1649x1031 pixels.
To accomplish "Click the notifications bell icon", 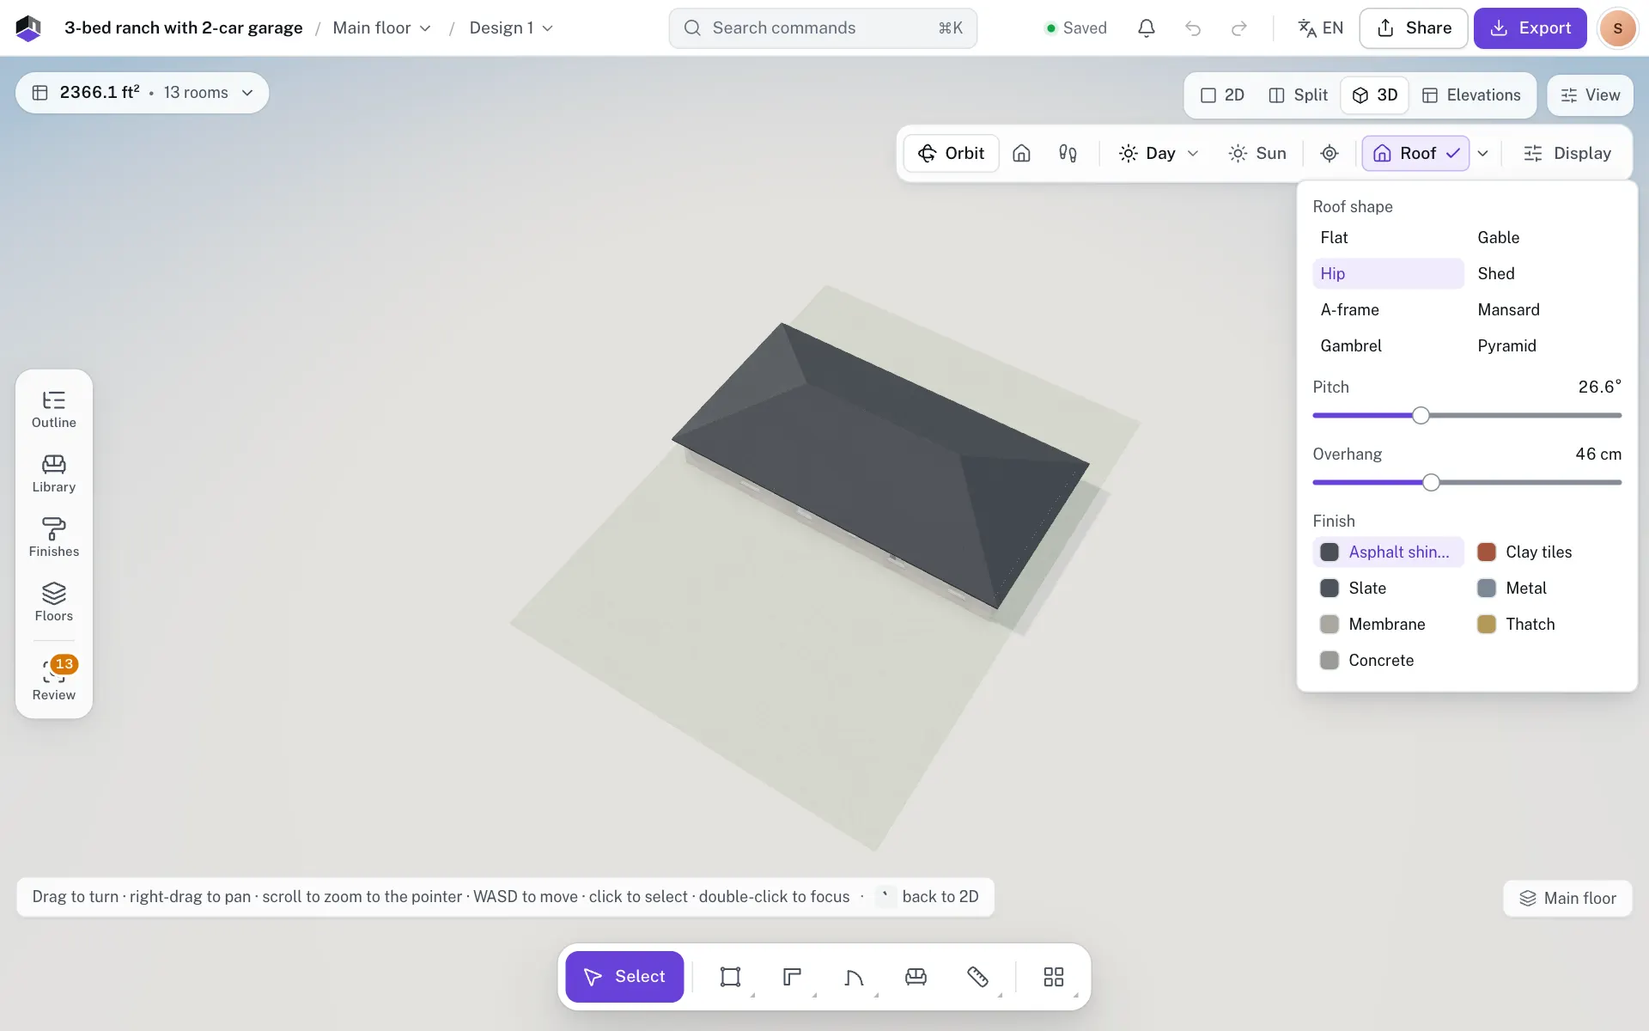I will tap(1146, 28).
